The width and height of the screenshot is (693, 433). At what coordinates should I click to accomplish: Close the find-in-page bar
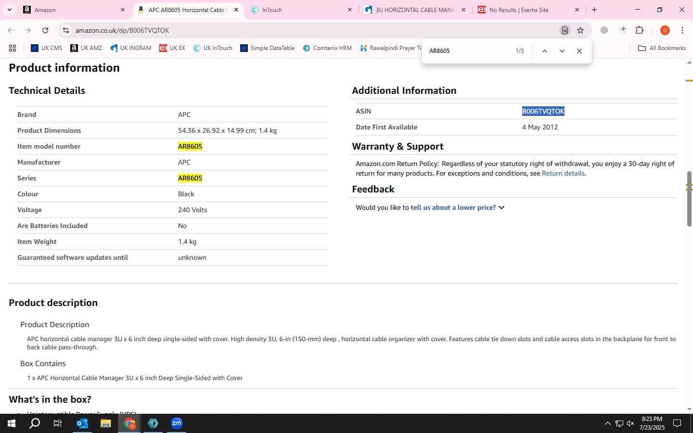coord(579,51)
